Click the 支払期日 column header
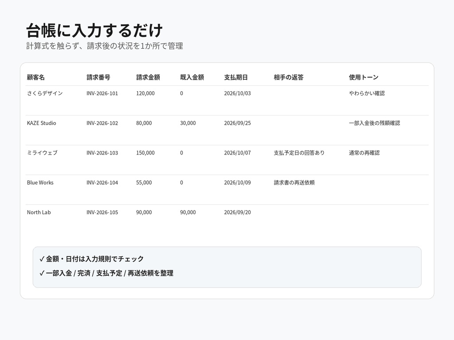Screen dimensions: 454x340 coord(236,77)
